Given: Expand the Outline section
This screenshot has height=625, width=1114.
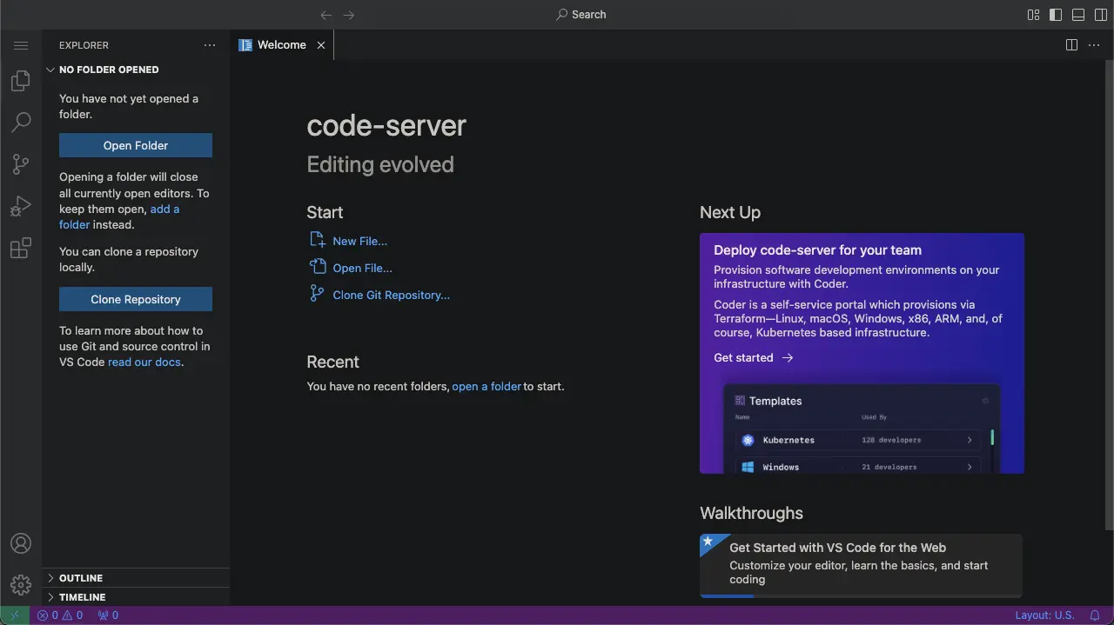Looking at the screenshot, I should tap(79, 577).
